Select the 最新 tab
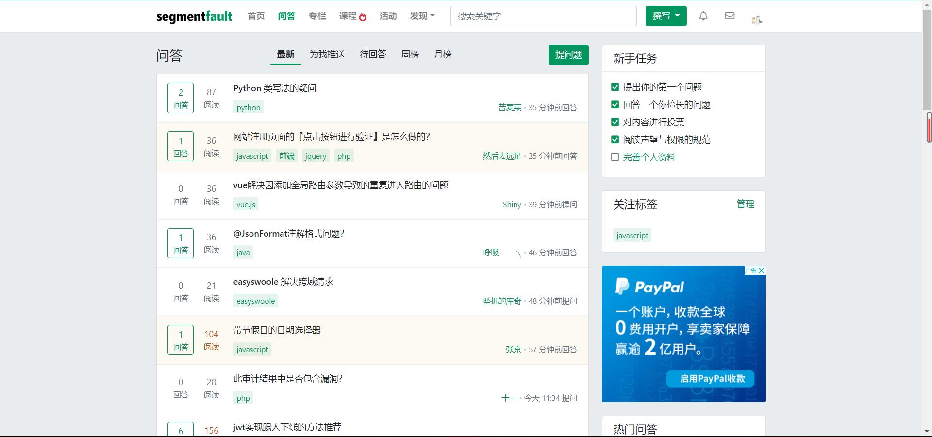932x437 pixels. 285,54
